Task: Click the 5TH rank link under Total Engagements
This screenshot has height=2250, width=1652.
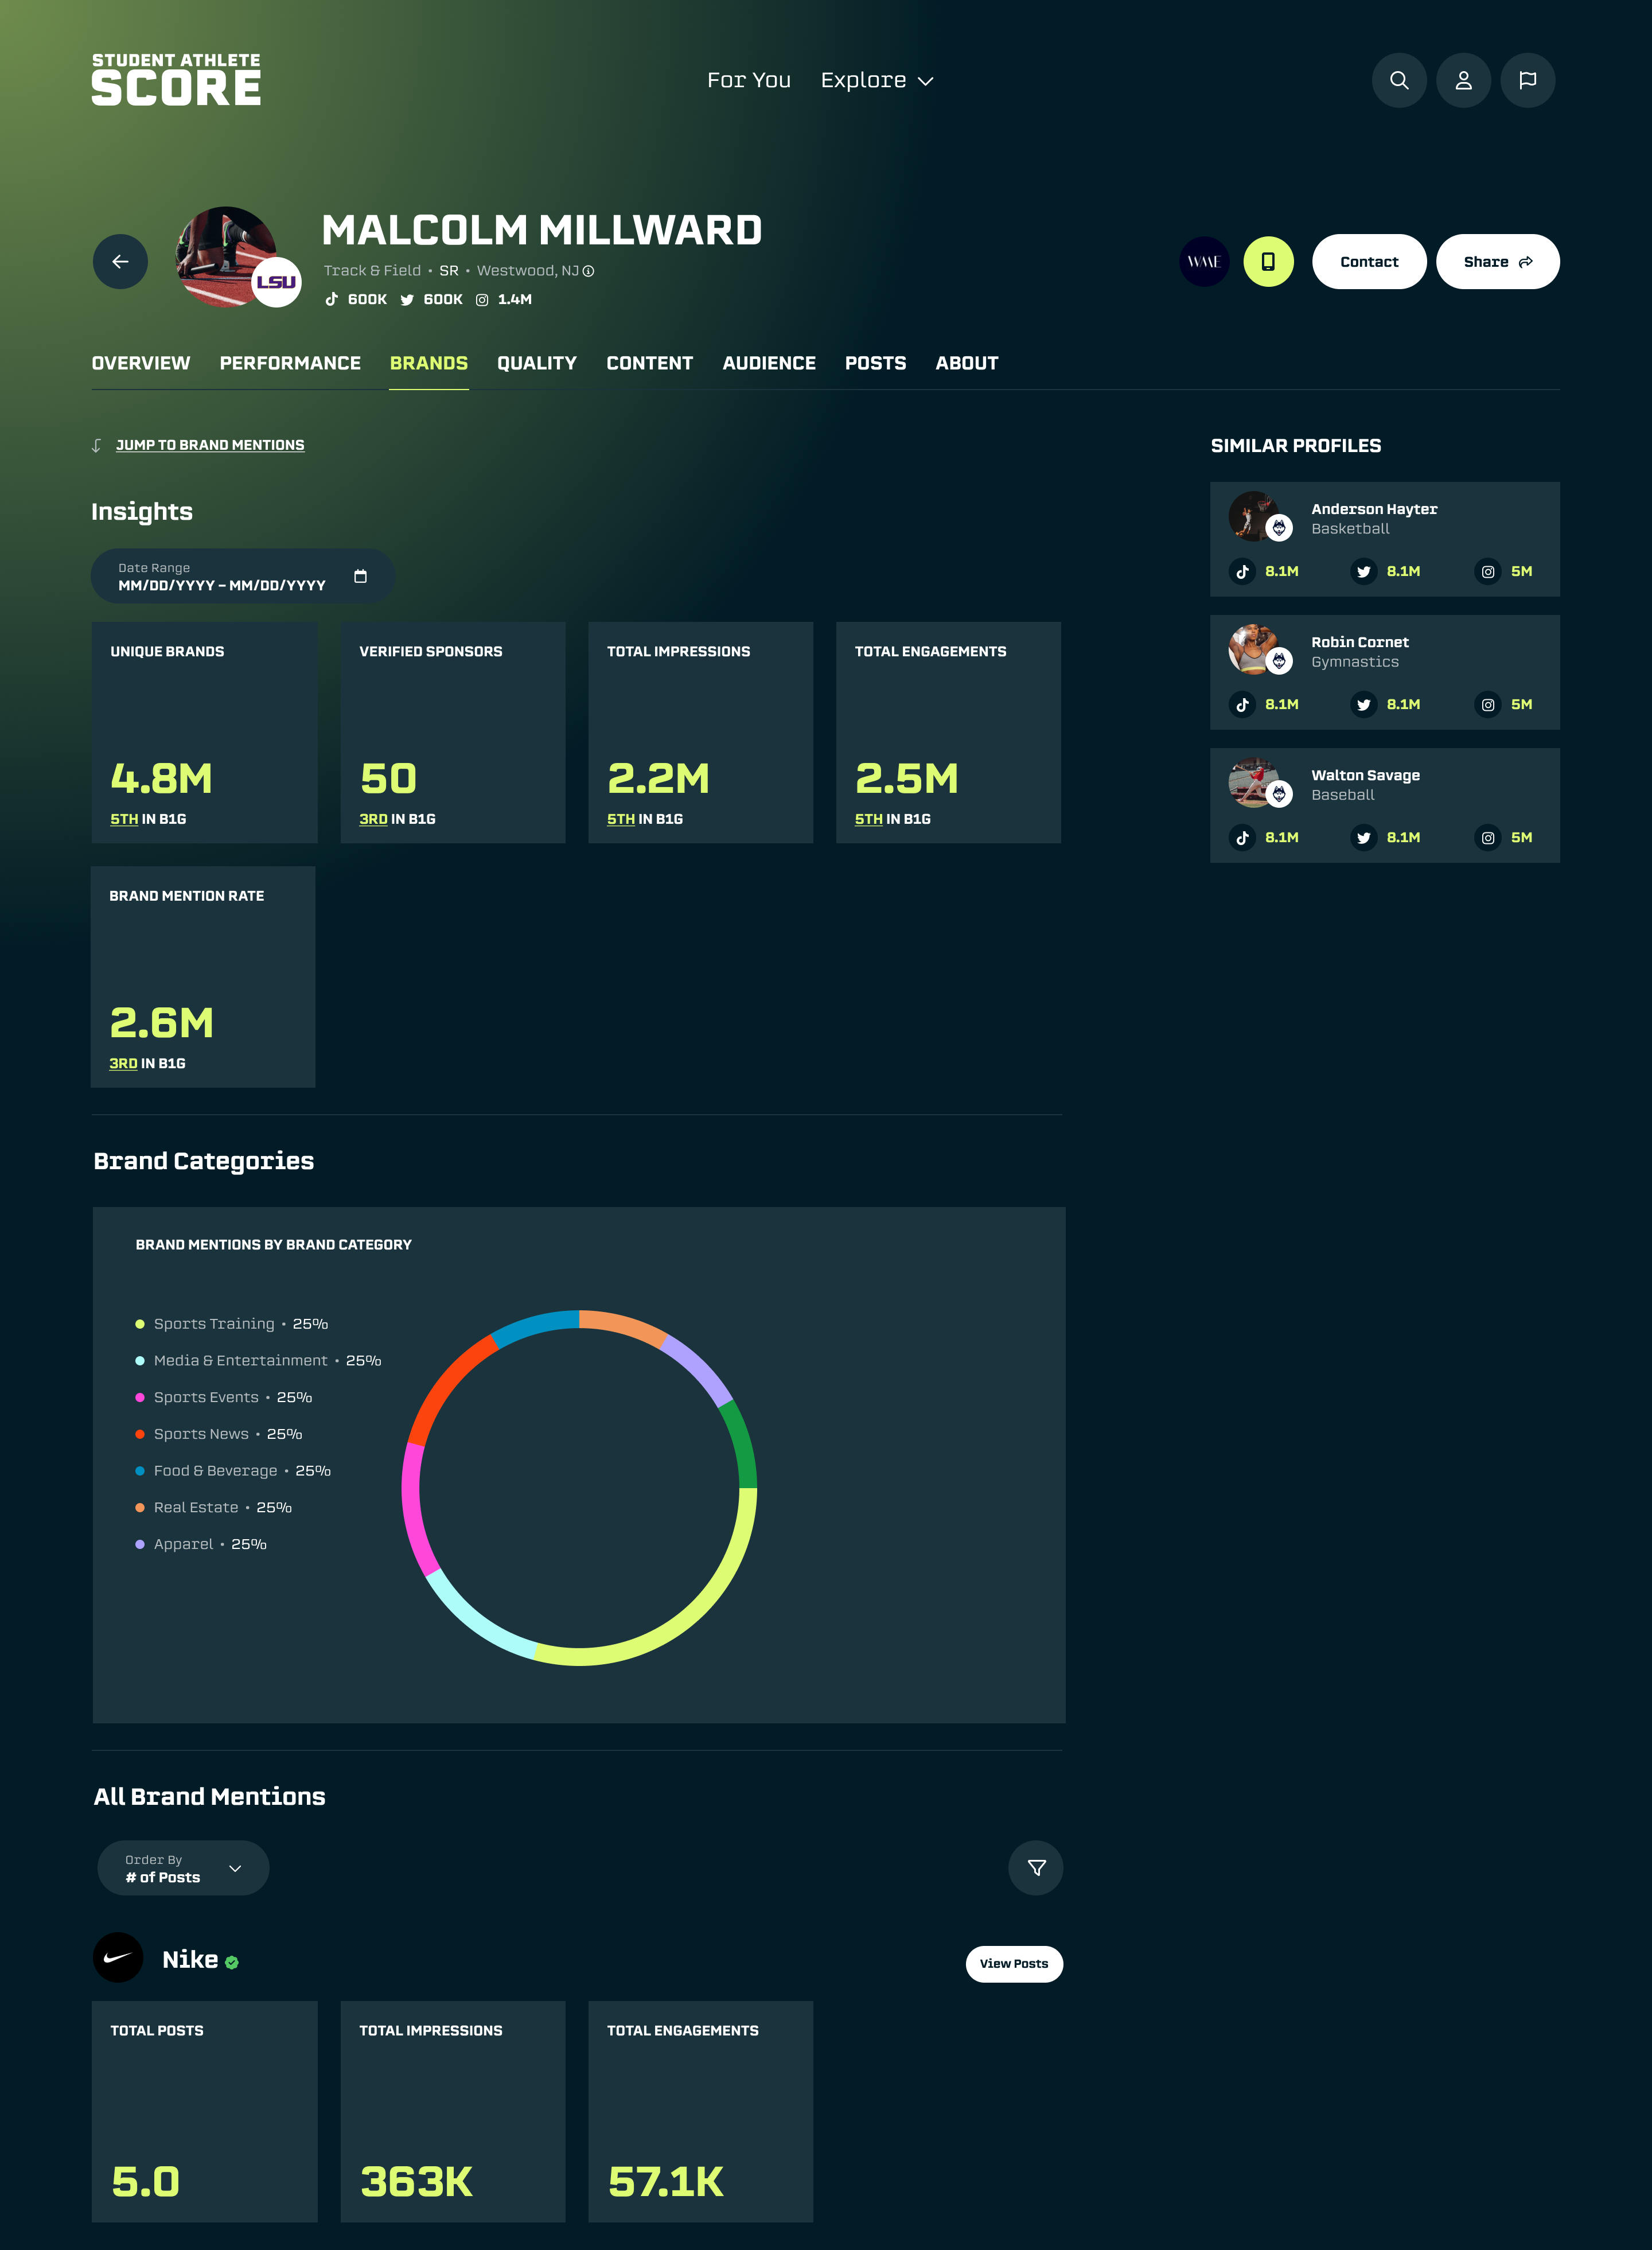Action: click(x=869, y=819)
